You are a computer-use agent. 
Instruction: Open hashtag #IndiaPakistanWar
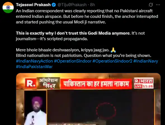pos(34,67)
